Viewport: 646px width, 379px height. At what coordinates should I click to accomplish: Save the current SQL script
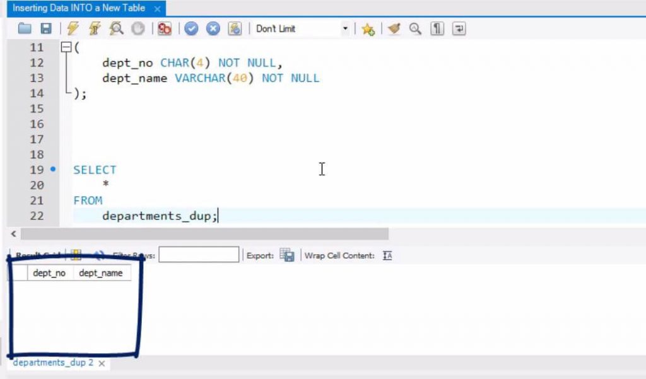[46, 28]
